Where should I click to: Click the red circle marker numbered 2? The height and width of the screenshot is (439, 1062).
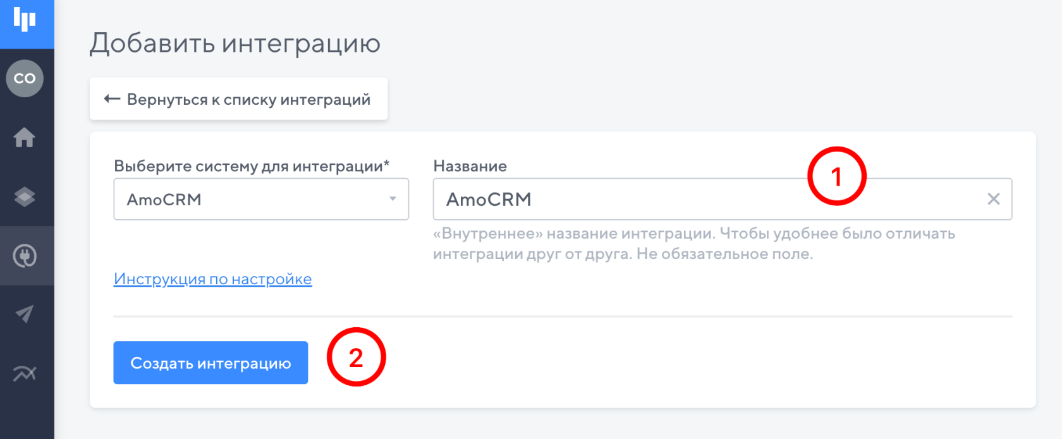pos(356,357)
